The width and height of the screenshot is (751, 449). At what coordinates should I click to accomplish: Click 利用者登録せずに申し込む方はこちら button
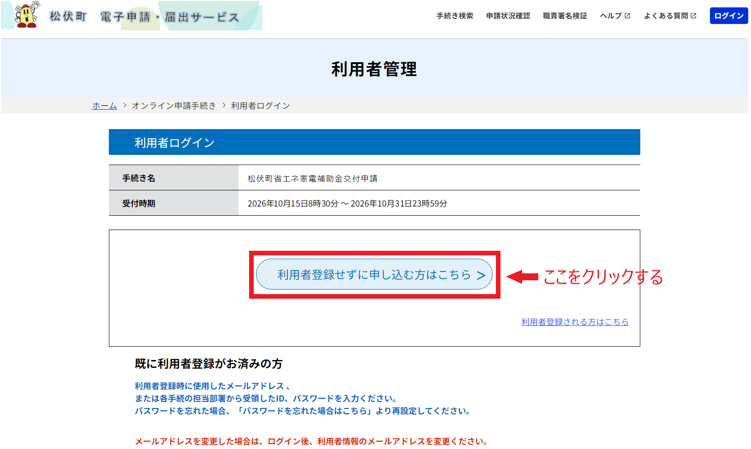(374, 274)
